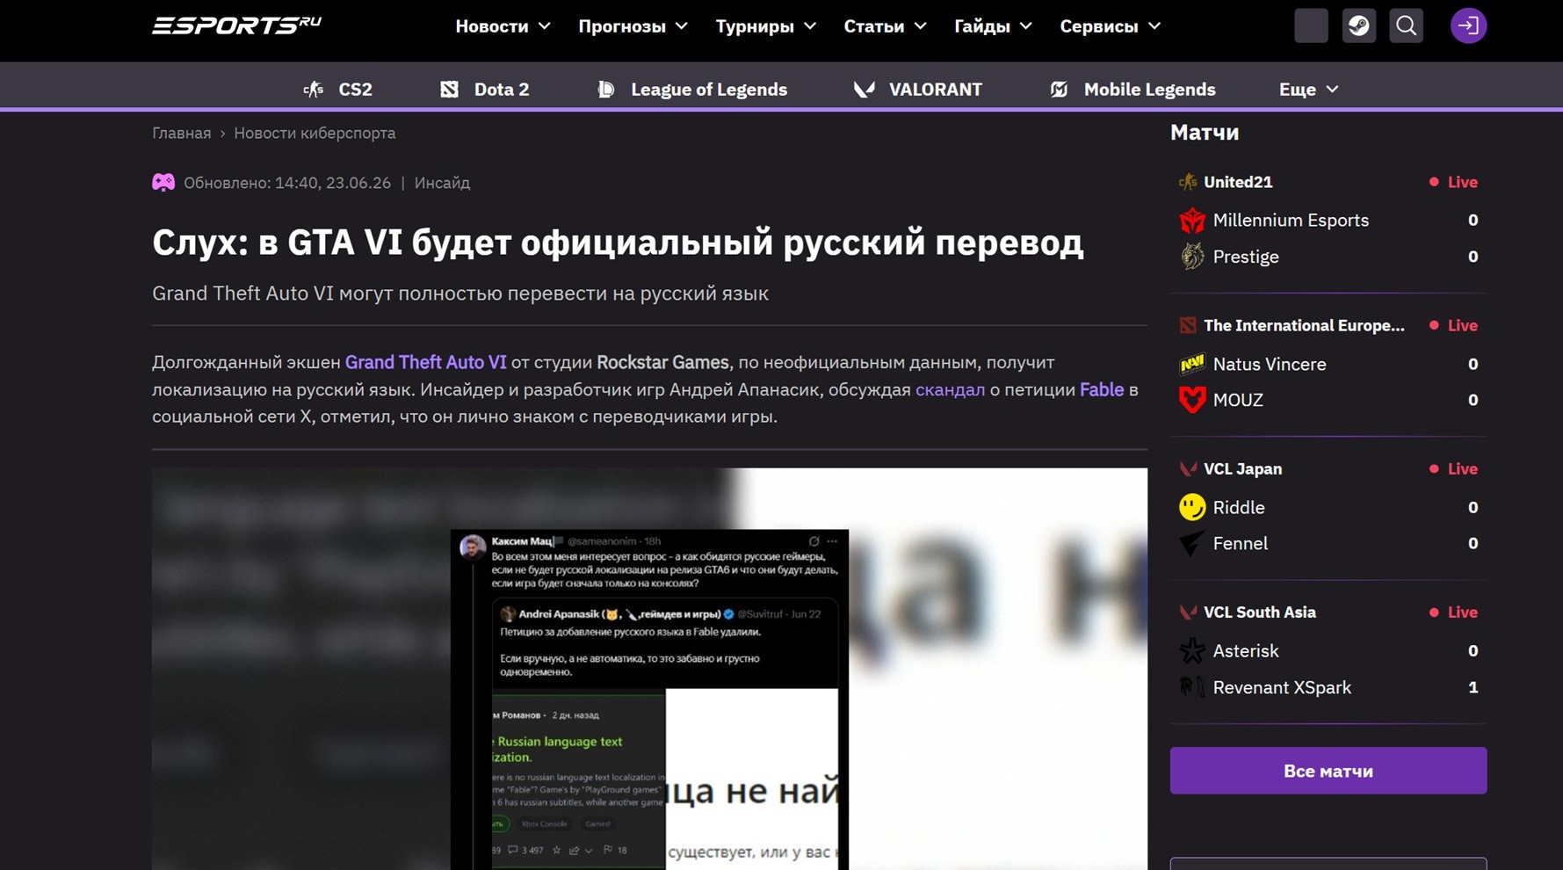Click Revenant XSpark's score of 1
The width and height of the screenshot is (1563, 870).
tap(1473, 687)
